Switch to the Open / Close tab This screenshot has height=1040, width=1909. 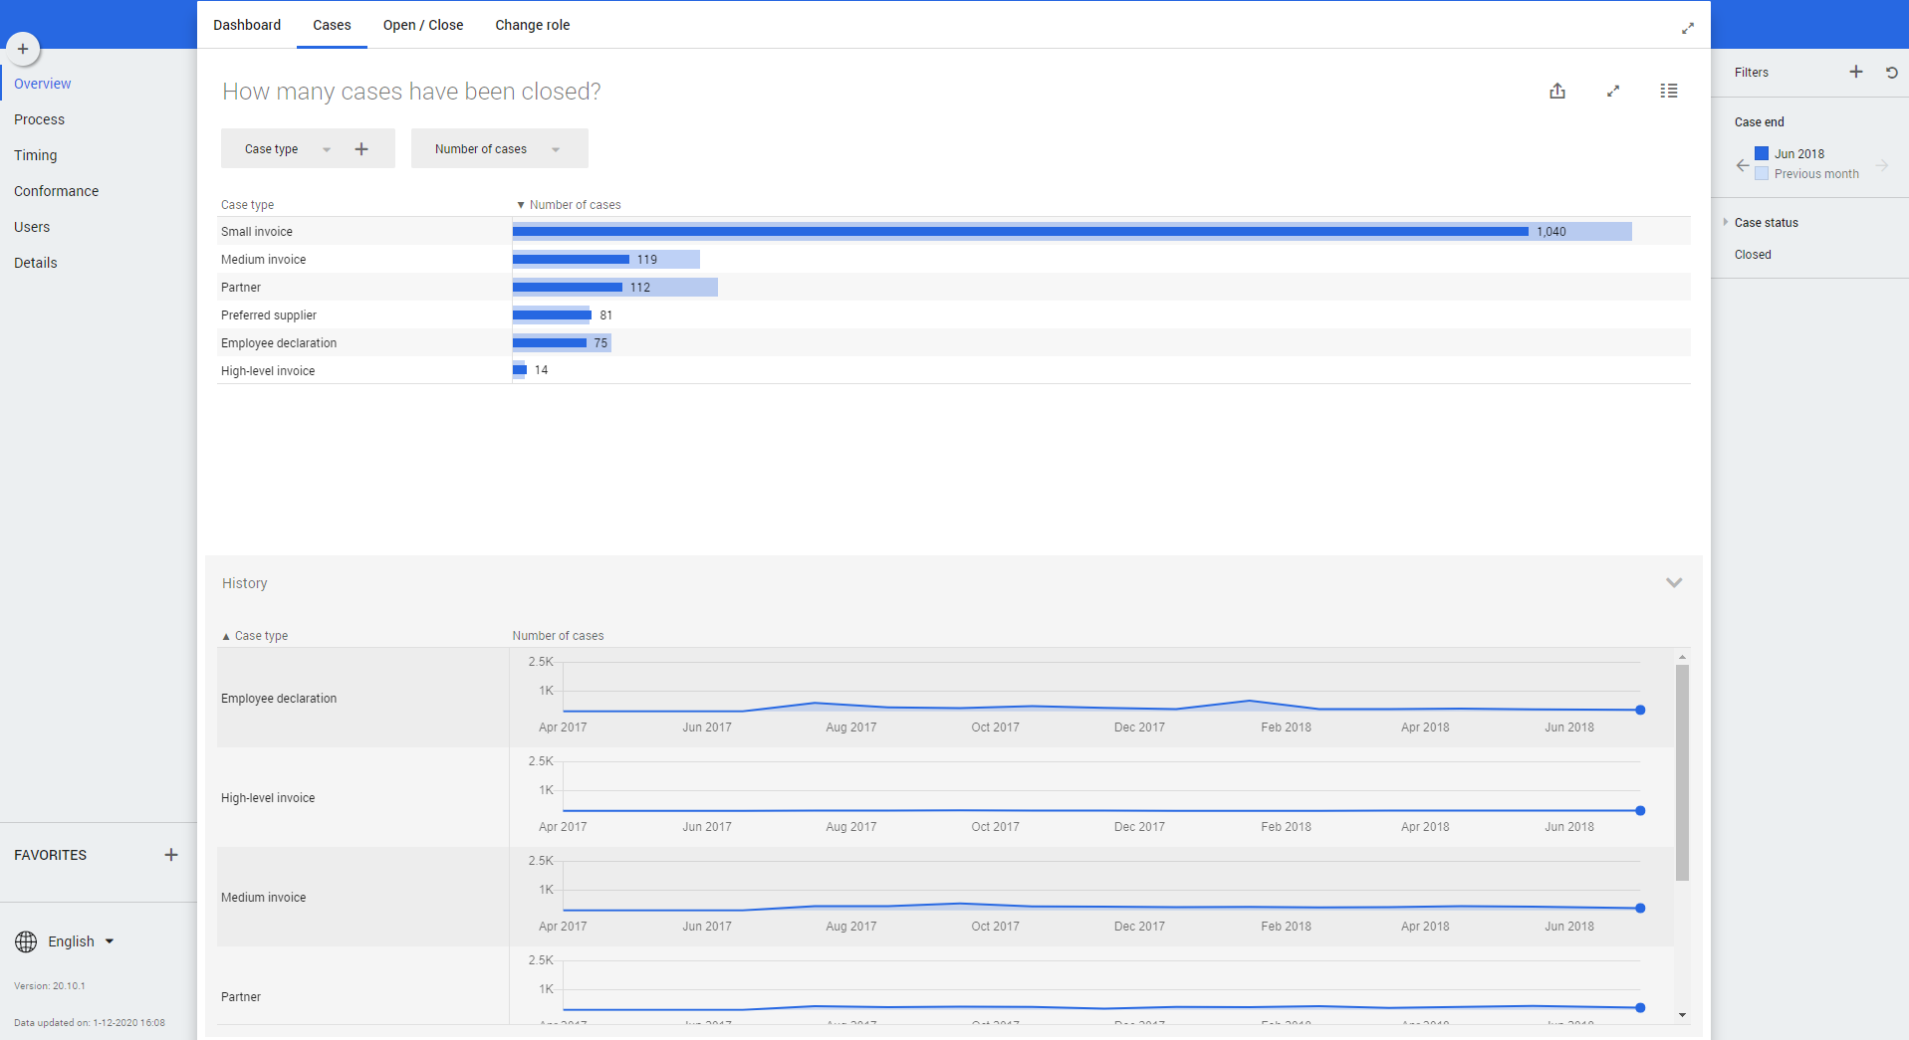coord(423,25)
